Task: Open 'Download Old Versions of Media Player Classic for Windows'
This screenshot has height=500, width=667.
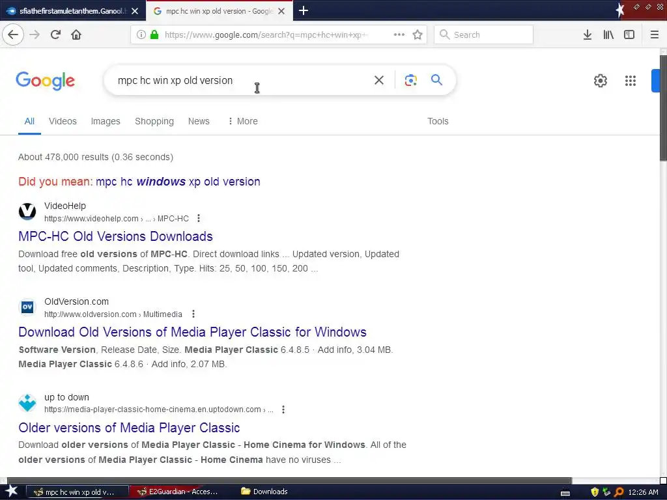Action: 192,332
